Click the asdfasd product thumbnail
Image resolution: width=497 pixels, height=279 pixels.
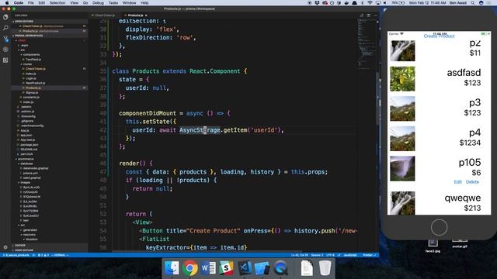pyautogui.click(x=402, y=79)
